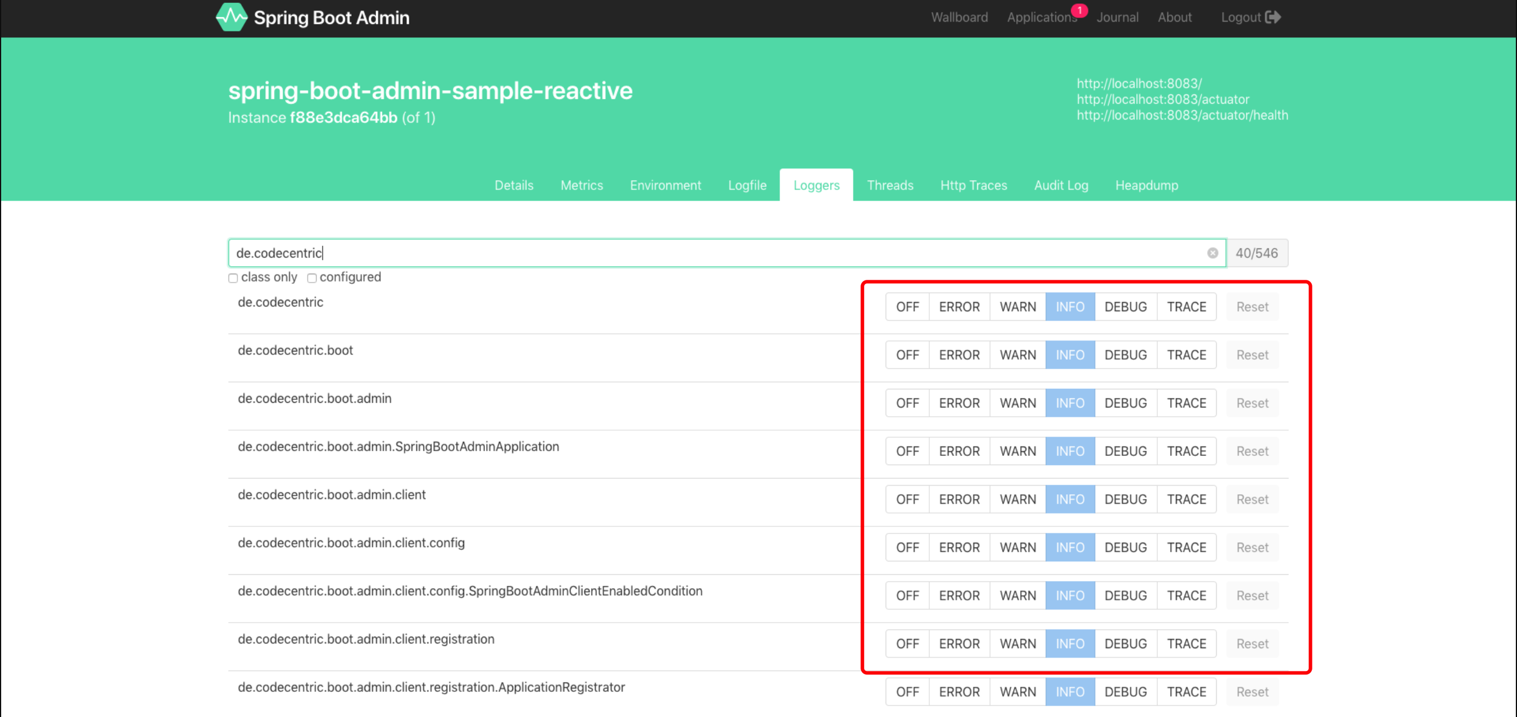Set de.codecentric.boot.admin.client logger to WARN

click(x=1017, y=500)
